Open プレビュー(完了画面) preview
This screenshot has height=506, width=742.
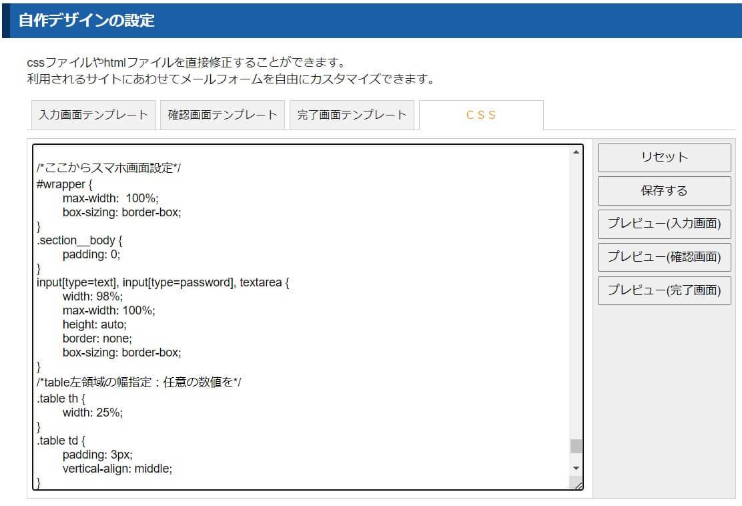tap(664, 291)
